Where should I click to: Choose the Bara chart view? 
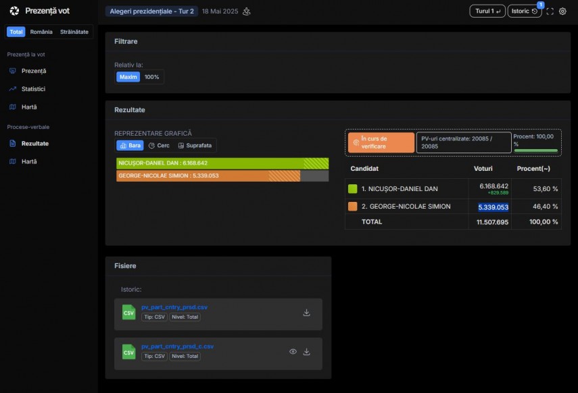pyautogui.click(x=130, y=145)
